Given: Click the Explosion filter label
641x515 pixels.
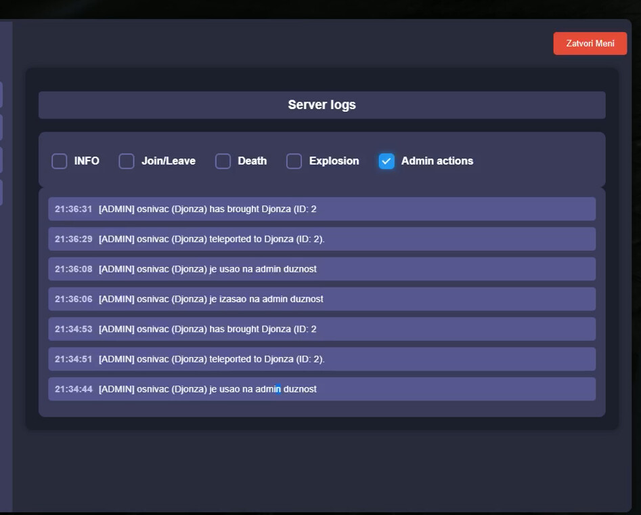Looking at the screenshot, I should coord(334,161).
